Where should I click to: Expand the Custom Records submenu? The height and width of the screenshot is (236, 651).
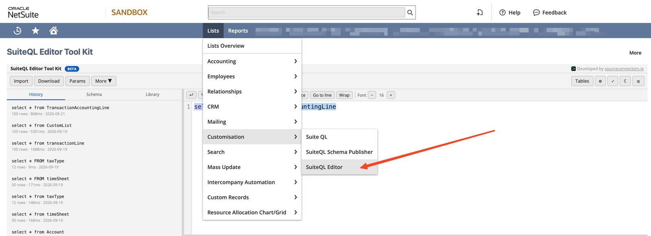tap(252, 197)
